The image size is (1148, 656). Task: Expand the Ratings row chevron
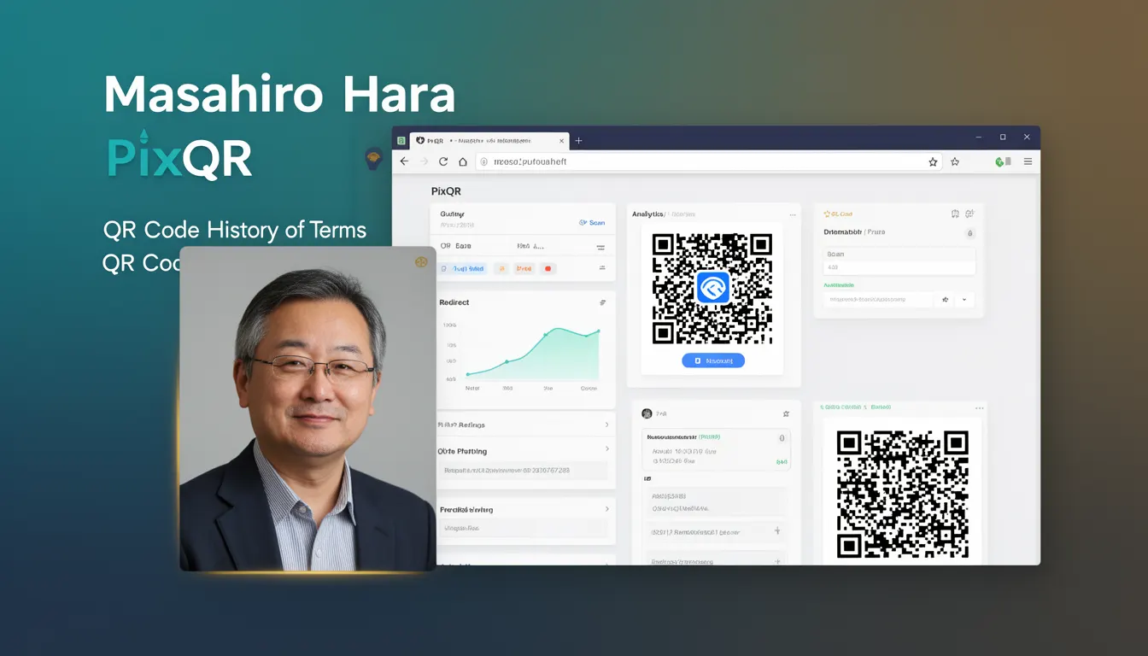click(x=606, y=425)
